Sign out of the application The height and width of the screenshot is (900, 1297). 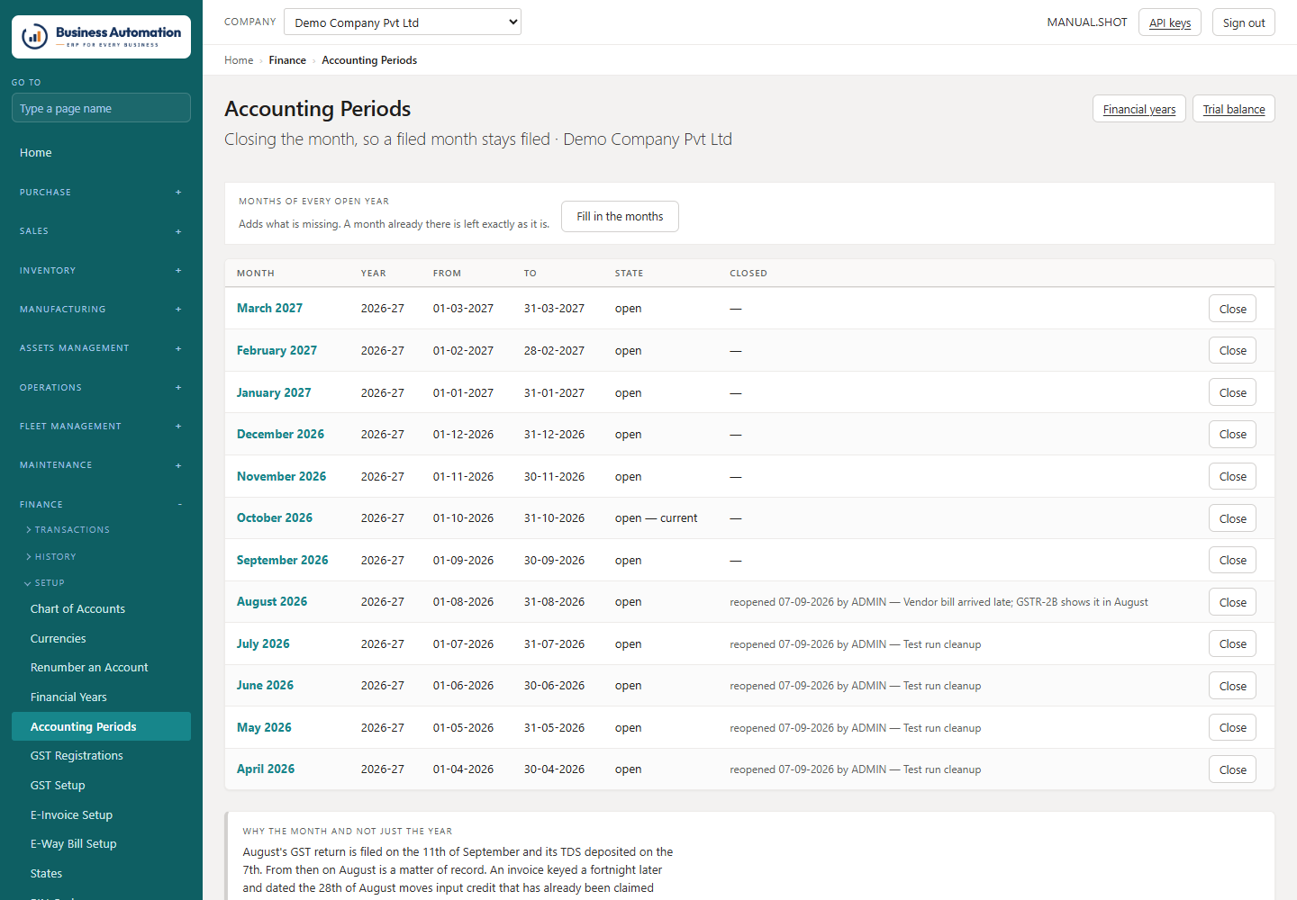pos(1244,22)
